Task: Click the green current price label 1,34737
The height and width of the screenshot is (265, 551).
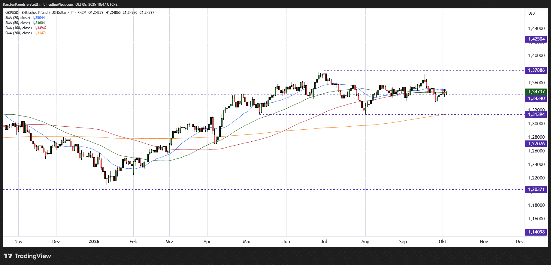Action: (536, 92)
